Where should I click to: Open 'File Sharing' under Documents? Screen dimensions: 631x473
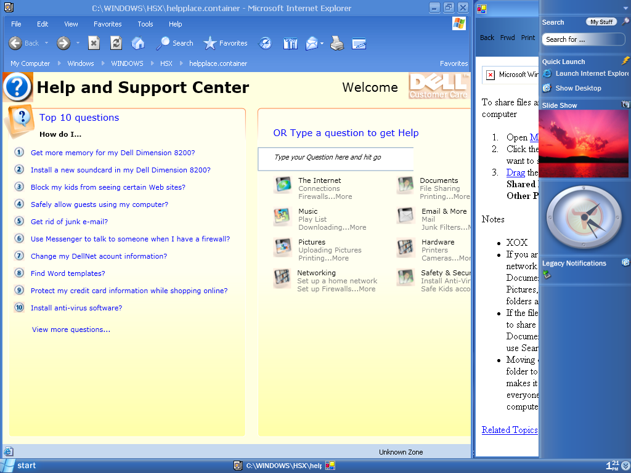(x=439, y=188)
